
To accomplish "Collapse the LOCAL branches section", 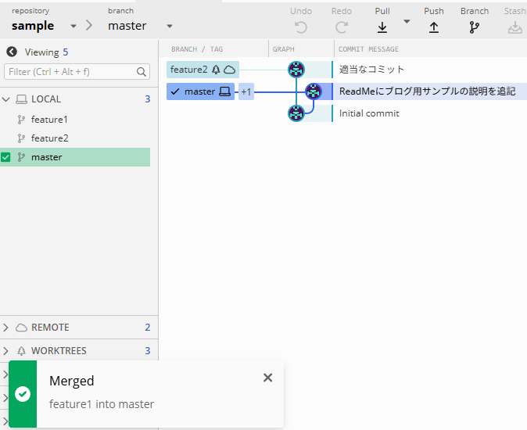I will [6, 99].
